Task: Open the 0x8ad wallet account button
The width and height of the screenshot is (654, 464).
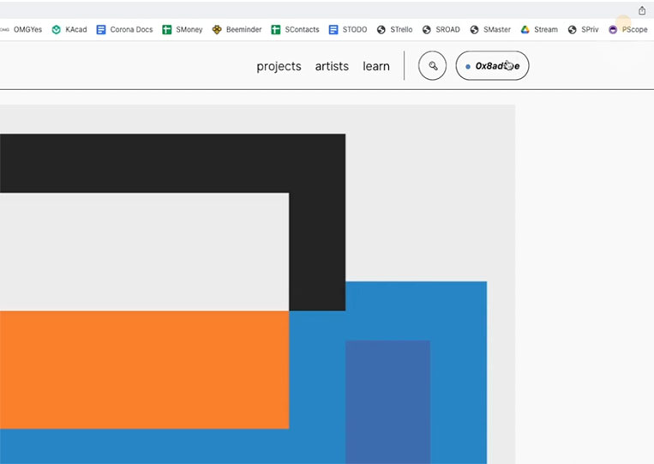Action: 492,65
